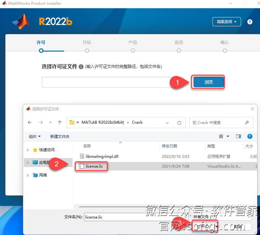
Task: Click the installer help question mark icon
Action: click(250, 22)
